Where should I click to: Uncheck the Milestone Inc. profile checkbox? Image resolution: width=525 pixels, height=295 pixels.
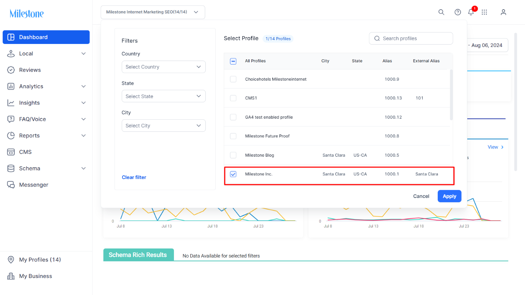233,174
